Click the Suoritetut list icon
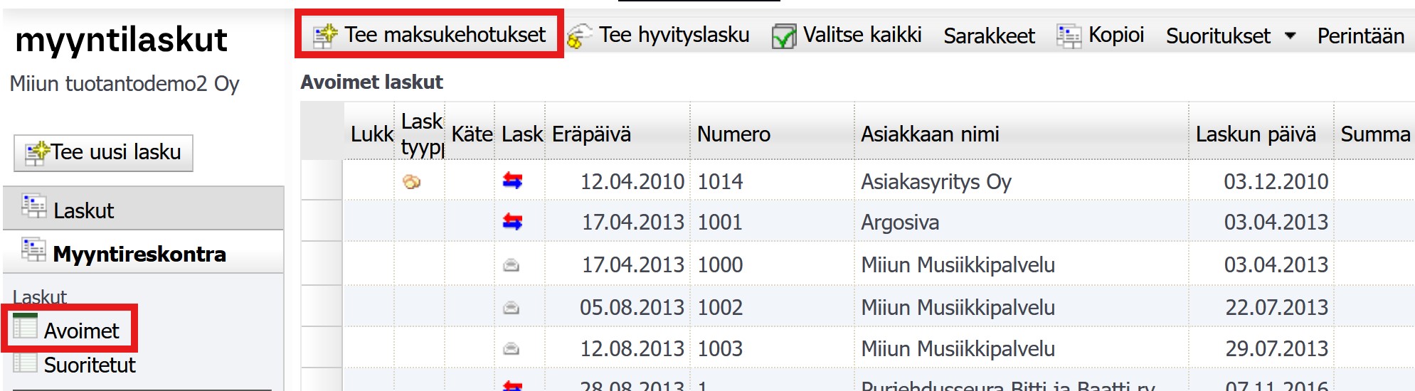The width and height of the screenshot is (1415, 391). (25, 362)
